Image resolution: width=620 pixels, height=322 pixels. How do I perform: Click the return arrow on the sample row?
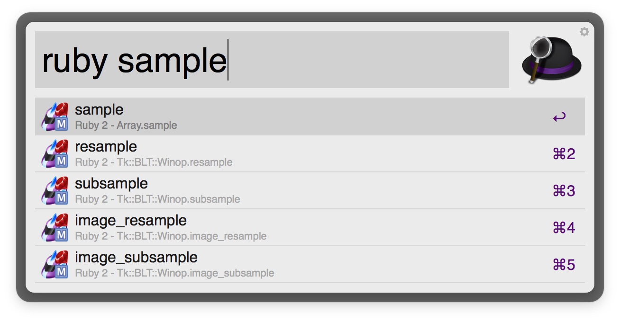click(559, 117)
